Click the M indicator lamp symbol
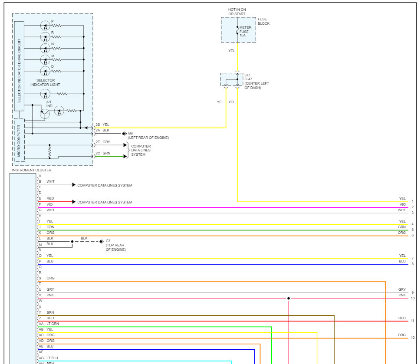The width and height of the screenshot is (418, 364). pyautogui.click(x=46, y=59)
